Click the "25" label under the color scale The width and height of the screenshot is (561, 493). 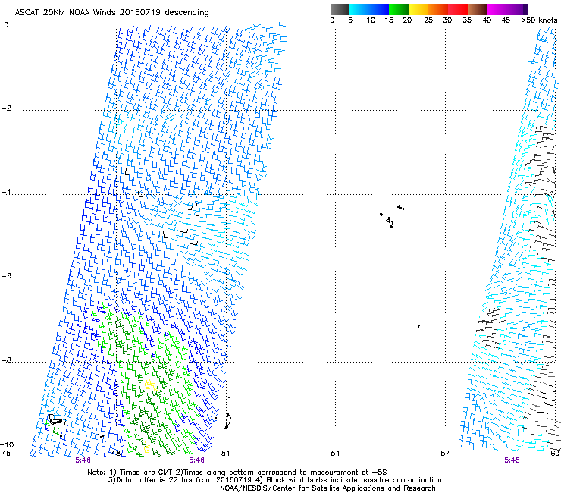tap(428, 20)
